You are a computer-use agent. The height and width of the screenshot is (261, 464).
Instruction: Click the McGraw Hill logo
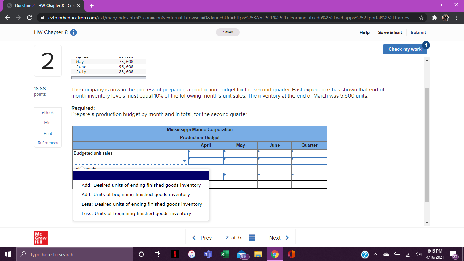[x=40, y=238]
